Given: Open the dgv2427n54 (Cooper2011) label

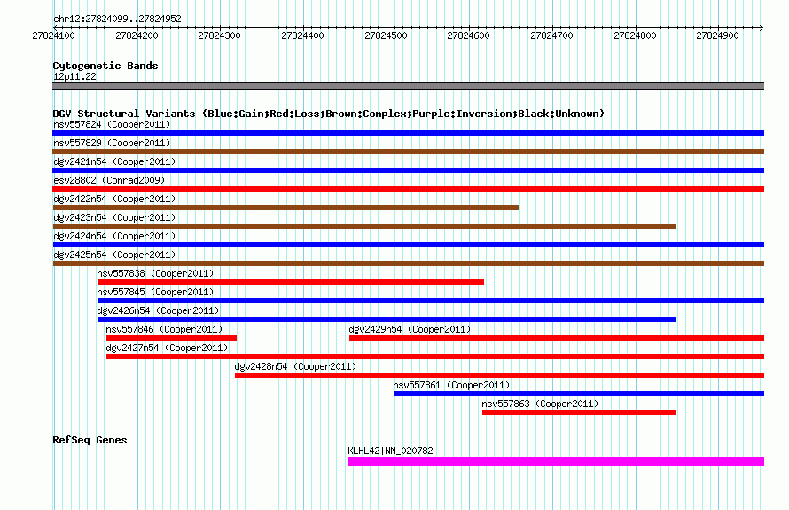Looking at the screenshot, I should 167,348.
